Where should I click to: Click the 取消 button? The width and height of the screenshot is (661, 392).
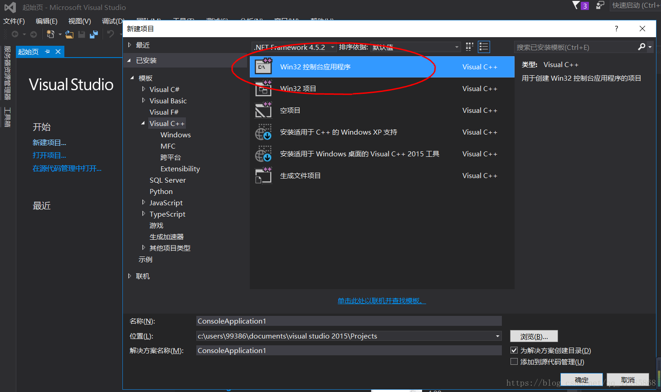tap(628, 380)
